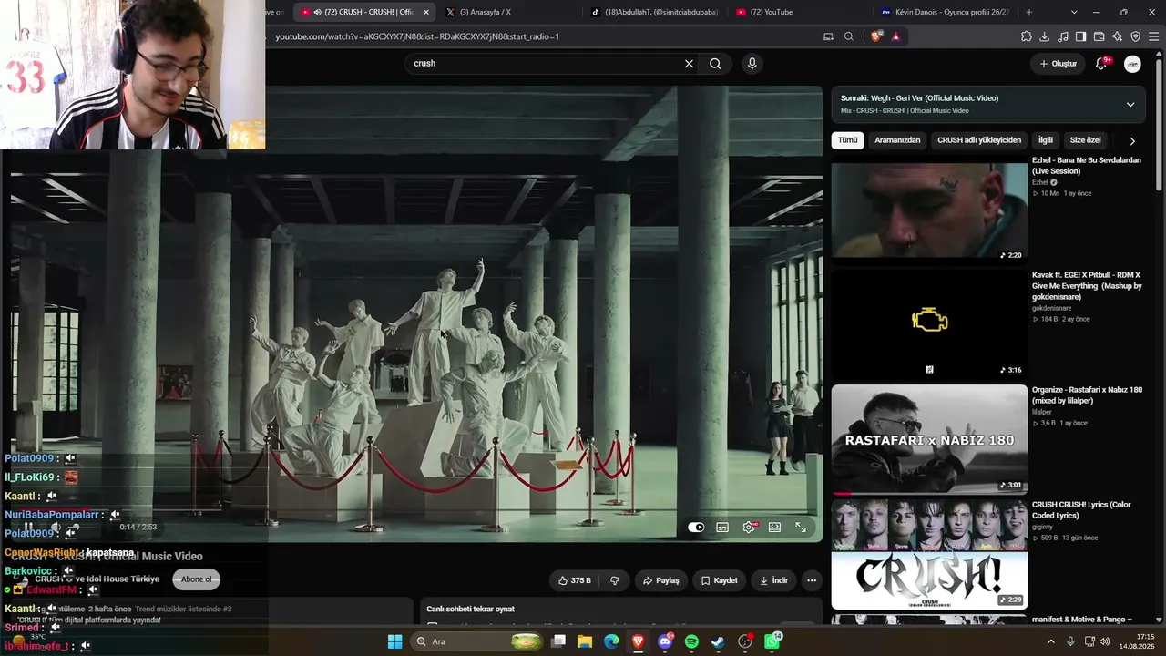Open video player settings gear
The image size is (1166, 656).
pos(749,527)
